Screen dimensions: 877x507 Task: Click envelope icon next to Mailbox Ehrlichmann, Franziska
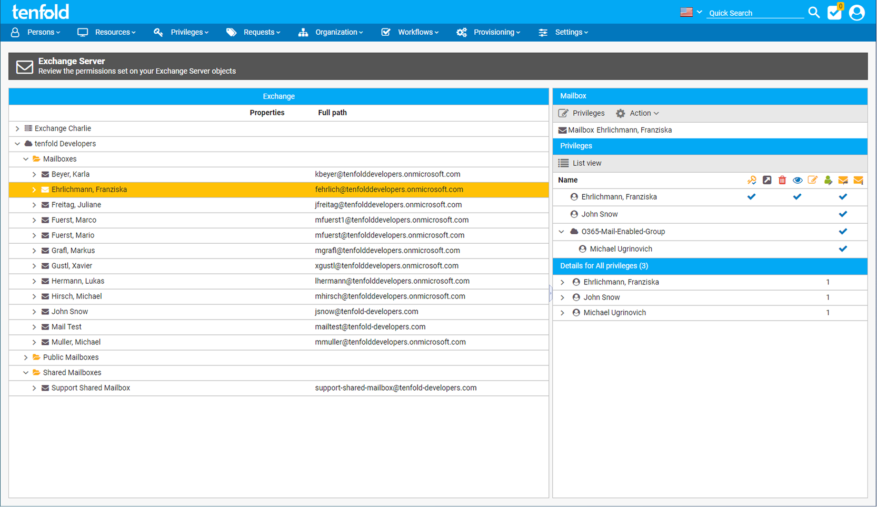[x=563, y=130]
